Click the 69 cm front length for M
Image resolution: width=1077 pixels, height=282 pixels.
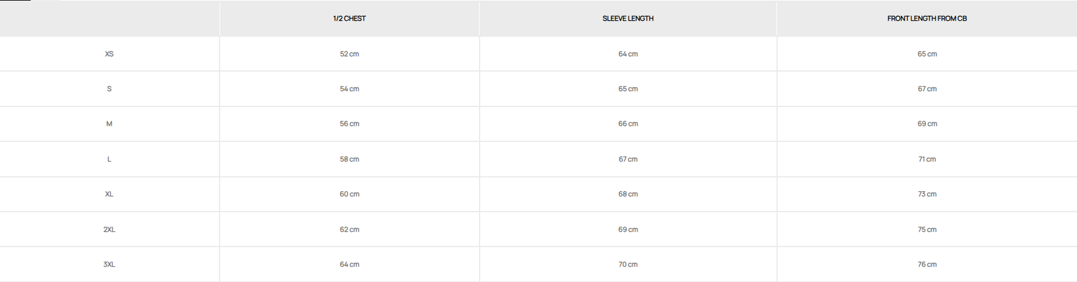pyautogui.click(x=927, y=124)
